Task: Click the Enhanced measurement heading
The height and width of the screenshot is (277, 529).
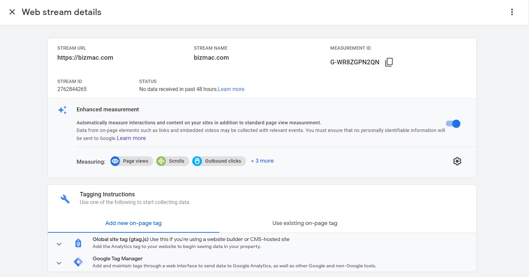Action: click(x=108, y=109)
